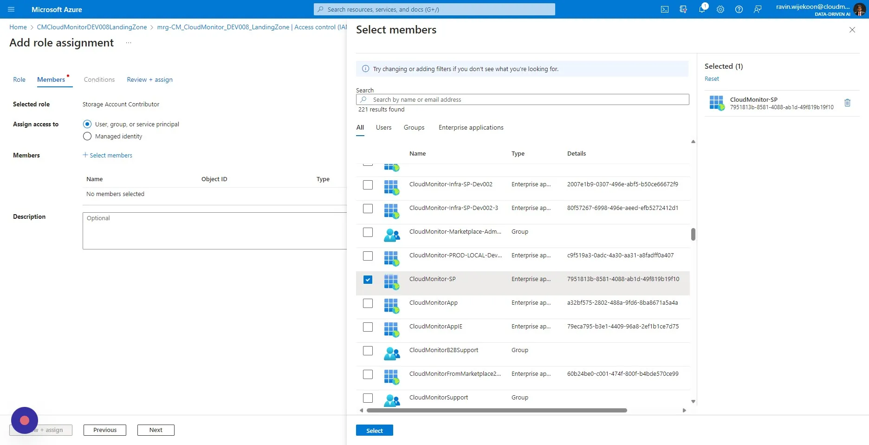Check the CloudMonitorSupport checkbox
The image size is (869, 445).
pyautogui.click(x=368, y=398)
